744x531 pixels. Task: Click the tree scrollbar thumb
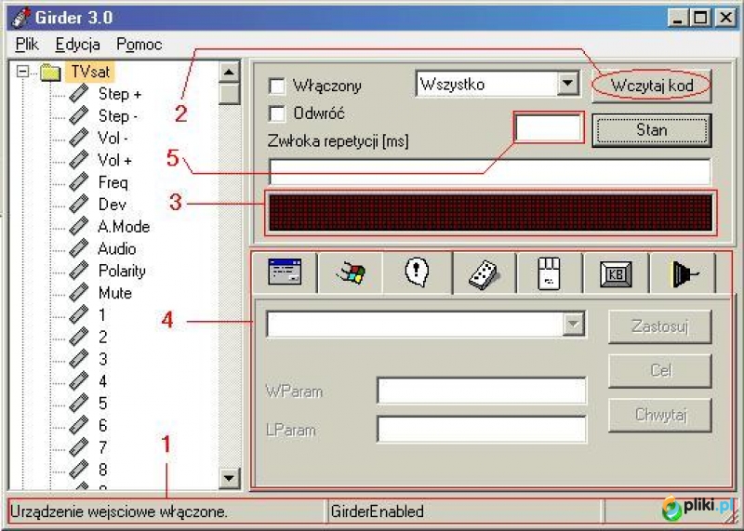[x=229, y=94]
